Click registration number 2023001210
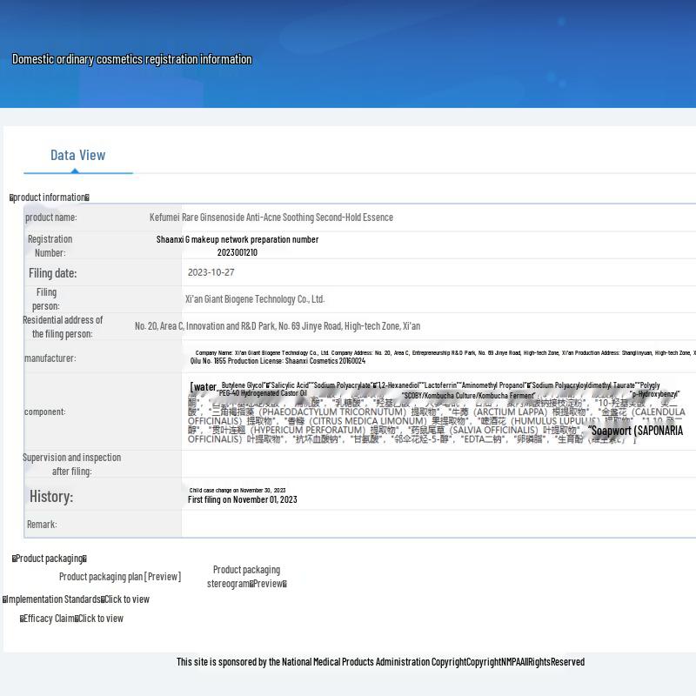Image resolution: width=696 pixels, height=696 pixels. point(237,252)
